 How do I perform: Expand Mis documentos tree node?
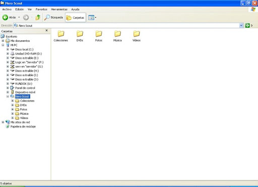(x=3, y=41)
